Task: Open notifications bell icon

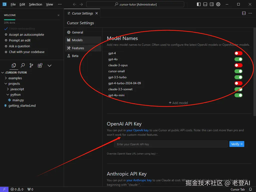Action: (250, 189)
